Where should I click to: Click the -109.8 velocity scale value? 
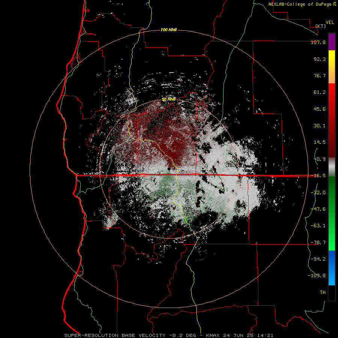[x=317, y=276]
